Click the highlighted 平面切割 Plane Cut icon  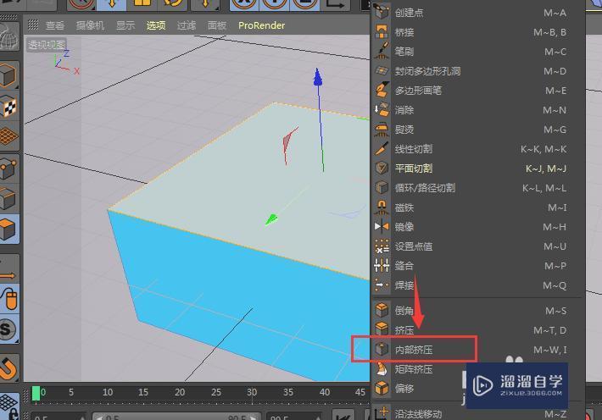382,169
